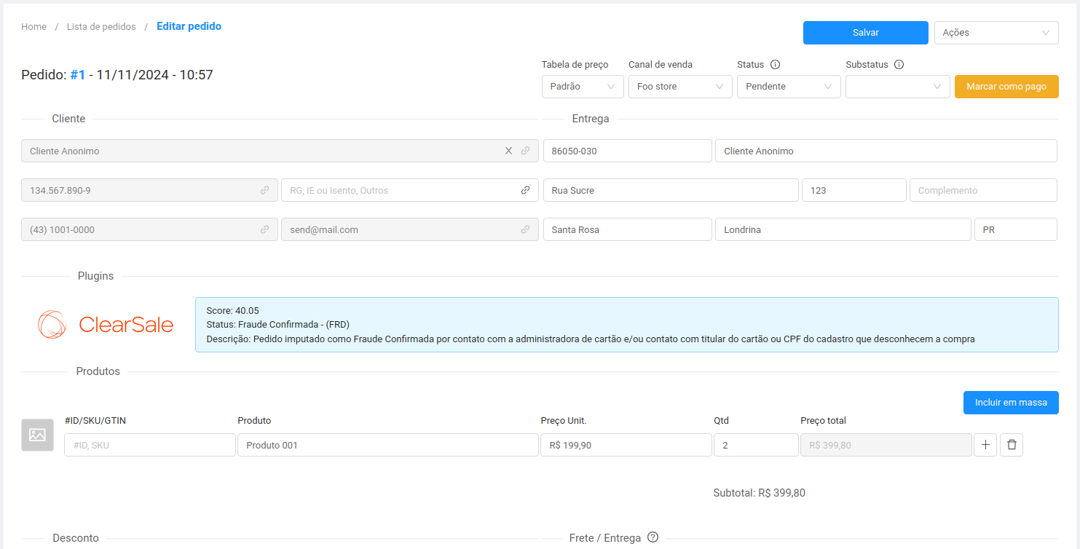1080x549 pixels.
Task: Open Status Pendente dropdown
Action: pyautogui.click(x=789, y=87)
